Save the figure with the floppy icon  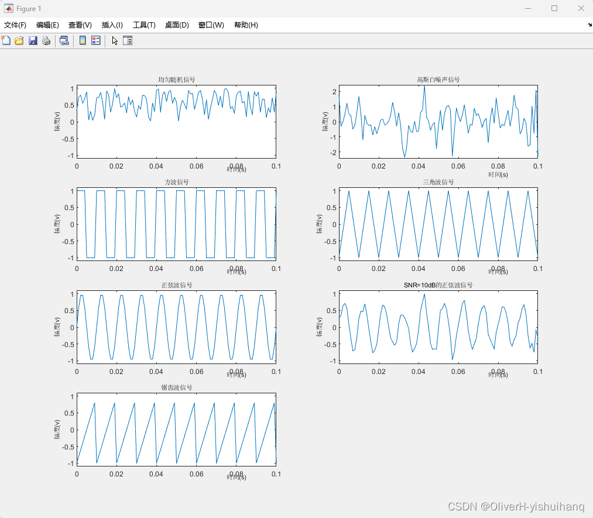(x=33, y=40)
